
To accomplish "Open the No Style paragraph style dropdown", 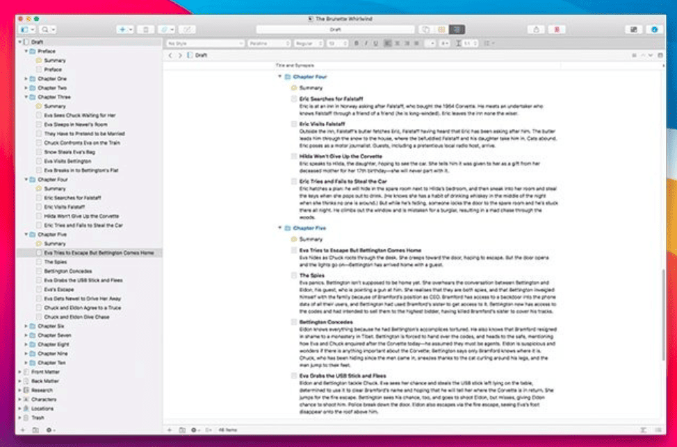I will coord(205,43).
